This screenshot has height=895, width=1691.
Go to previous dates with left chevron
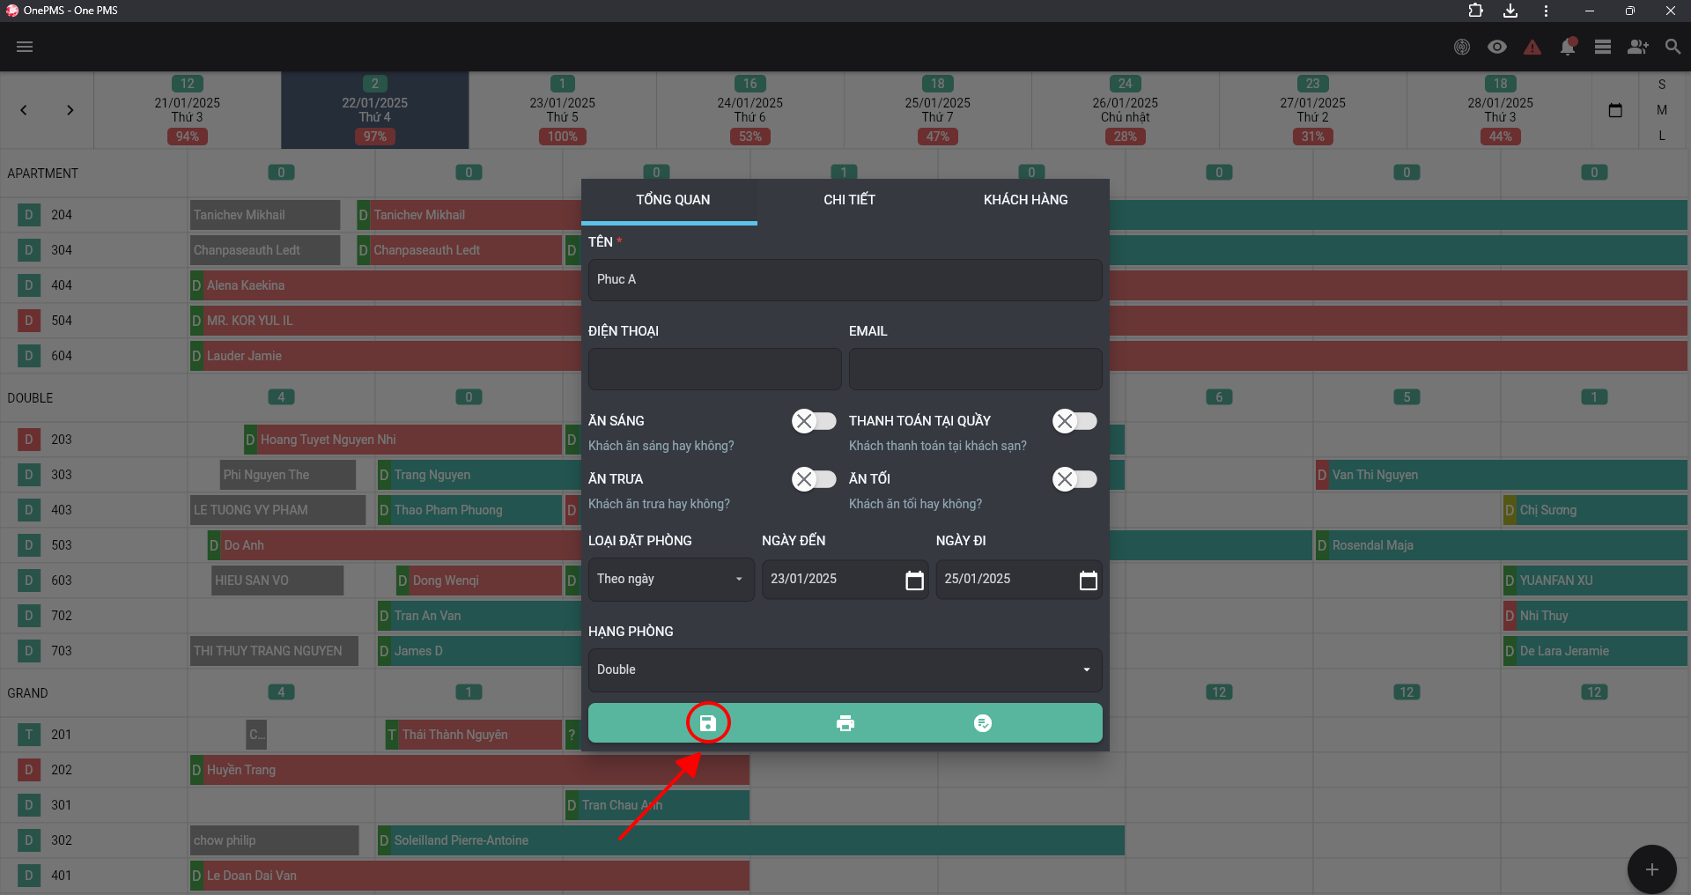point(24,110)
